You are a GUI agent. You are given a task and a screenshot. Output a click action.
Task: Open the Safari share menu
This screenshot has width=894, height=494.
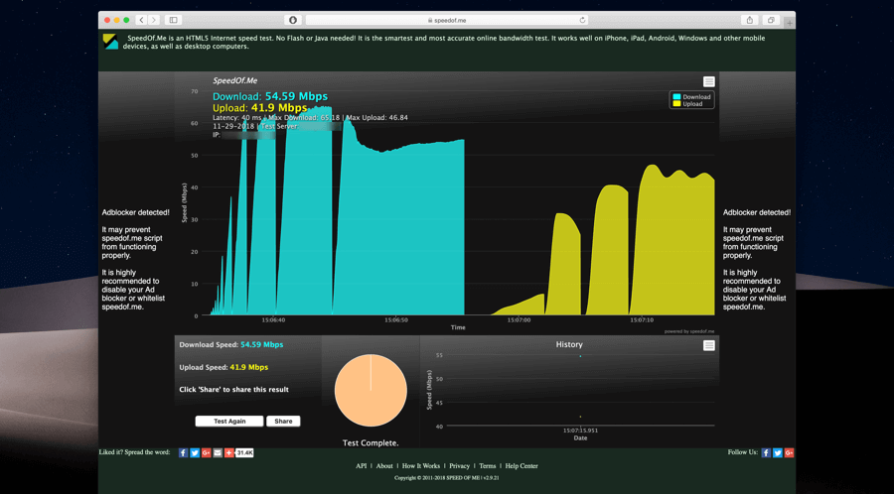tap(750, 20)
